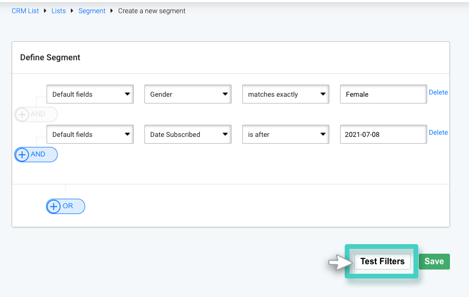Go to the Lists breadcrumb
The image size is (469, 297).
59,11
